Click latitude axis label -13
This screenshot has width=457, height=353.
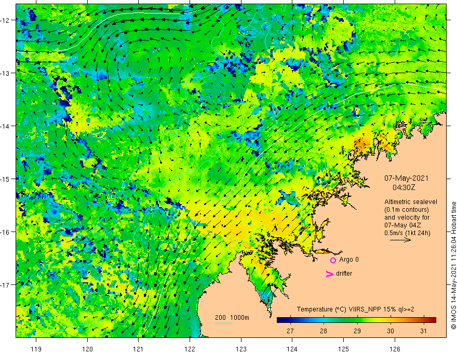click(x=6, y=73)
